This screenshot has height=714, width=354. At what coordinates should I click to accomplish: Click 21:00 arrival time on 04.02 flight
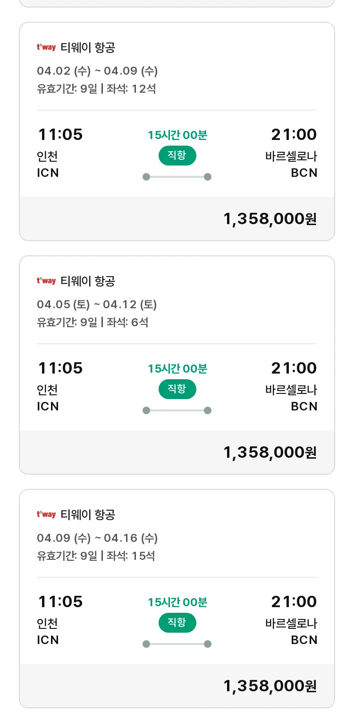tap(294, 135)
